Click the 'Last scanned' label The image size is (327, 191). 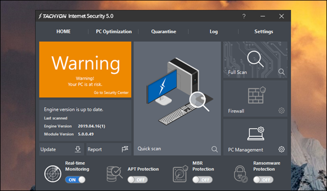[x=56, y=118]
